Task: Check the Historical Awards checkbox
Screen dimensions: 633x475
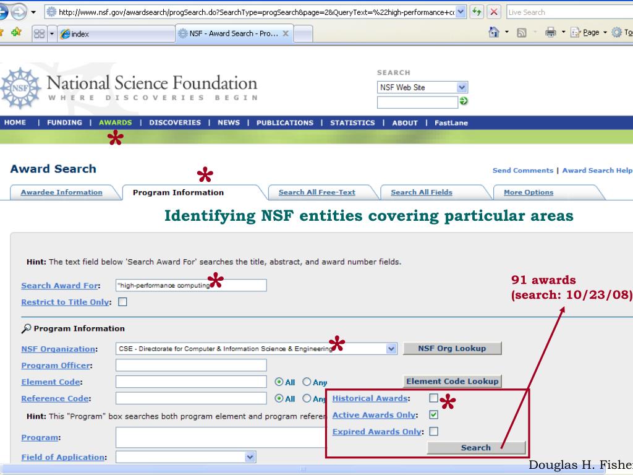Action: [433, 398]
